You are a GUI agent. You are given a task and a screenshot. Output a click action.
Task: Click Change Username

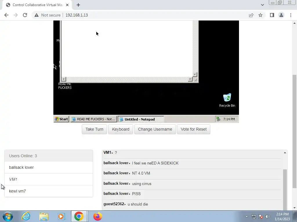click(x=155, y=129)
